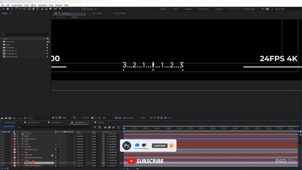
Task: Click the Photoshop Ps logo icon
Action: coord(127,145)
